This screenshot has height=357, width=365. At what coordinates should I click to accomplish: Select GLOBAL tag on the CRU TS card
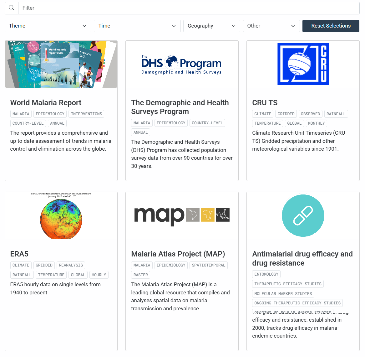click(294, 123)
